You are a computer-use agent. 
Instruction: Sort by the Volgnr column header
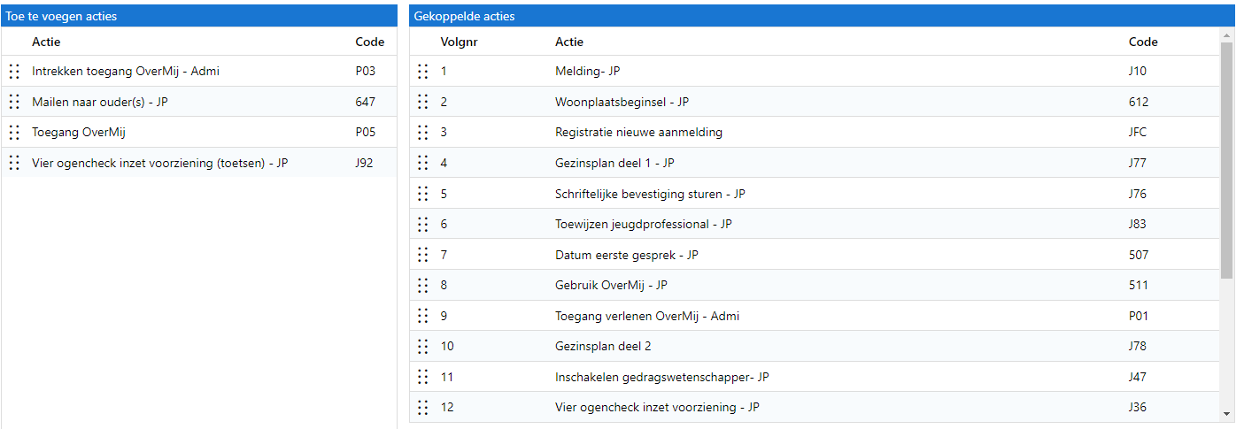pyautogui.click(x=460, y=42)
